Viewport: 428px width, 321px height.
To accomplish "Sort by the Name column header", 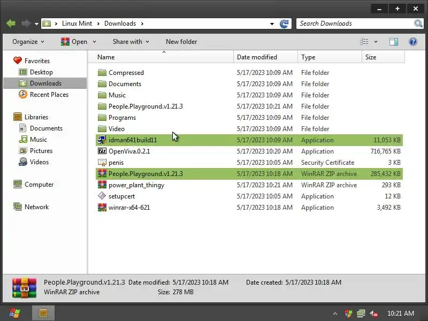I will pyautogui.click(x=160, y=57).
